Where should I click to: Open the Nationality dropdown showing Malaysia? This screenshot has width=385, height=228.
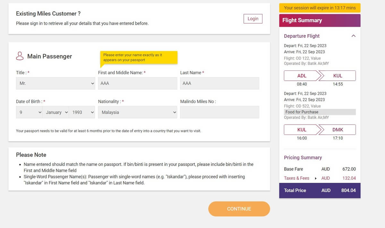pyautogui.click(x=138, y=112)
